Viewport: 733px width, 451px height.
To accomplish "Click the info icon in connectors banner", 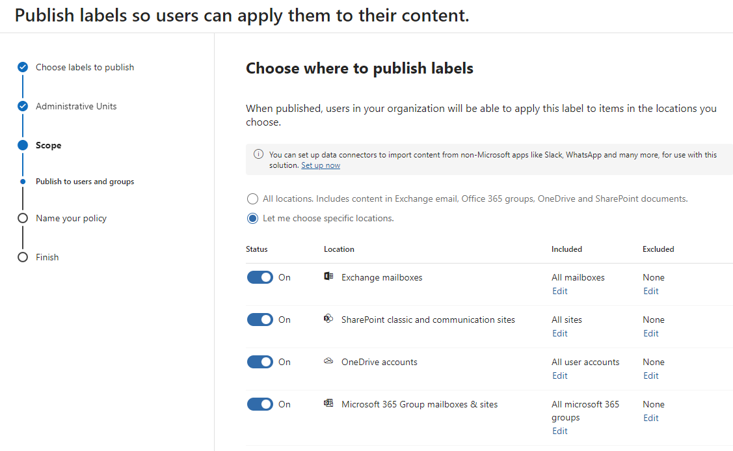I will point(258,155).
